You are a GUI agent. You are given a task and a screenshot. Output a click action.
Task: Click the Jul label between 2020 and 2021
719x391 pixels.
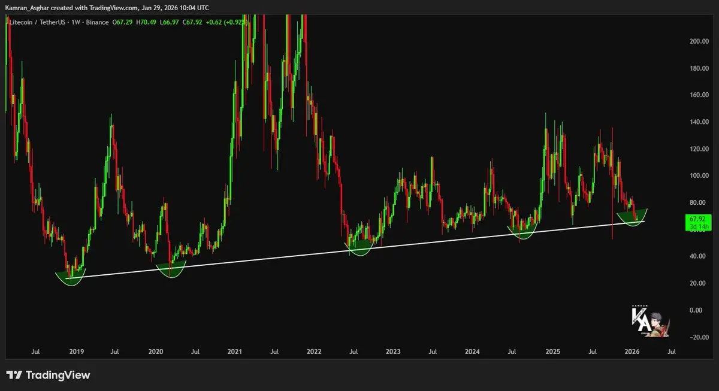pos(195,352)
